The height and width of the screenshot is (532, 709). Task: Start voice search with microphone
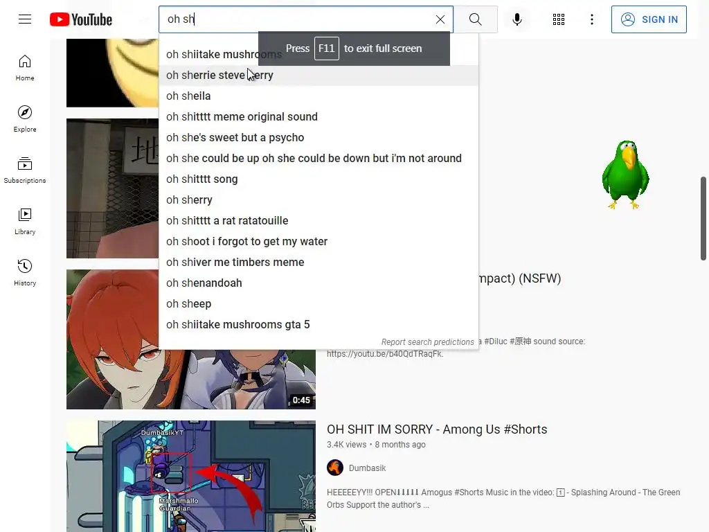(x=517, y=19)
